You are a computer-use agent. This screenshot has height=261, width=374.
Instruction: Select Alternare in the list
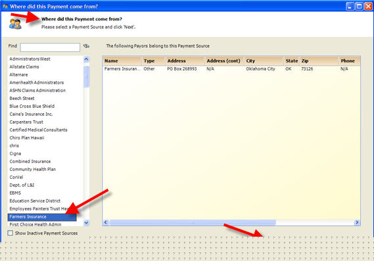[x=18, y=75]
